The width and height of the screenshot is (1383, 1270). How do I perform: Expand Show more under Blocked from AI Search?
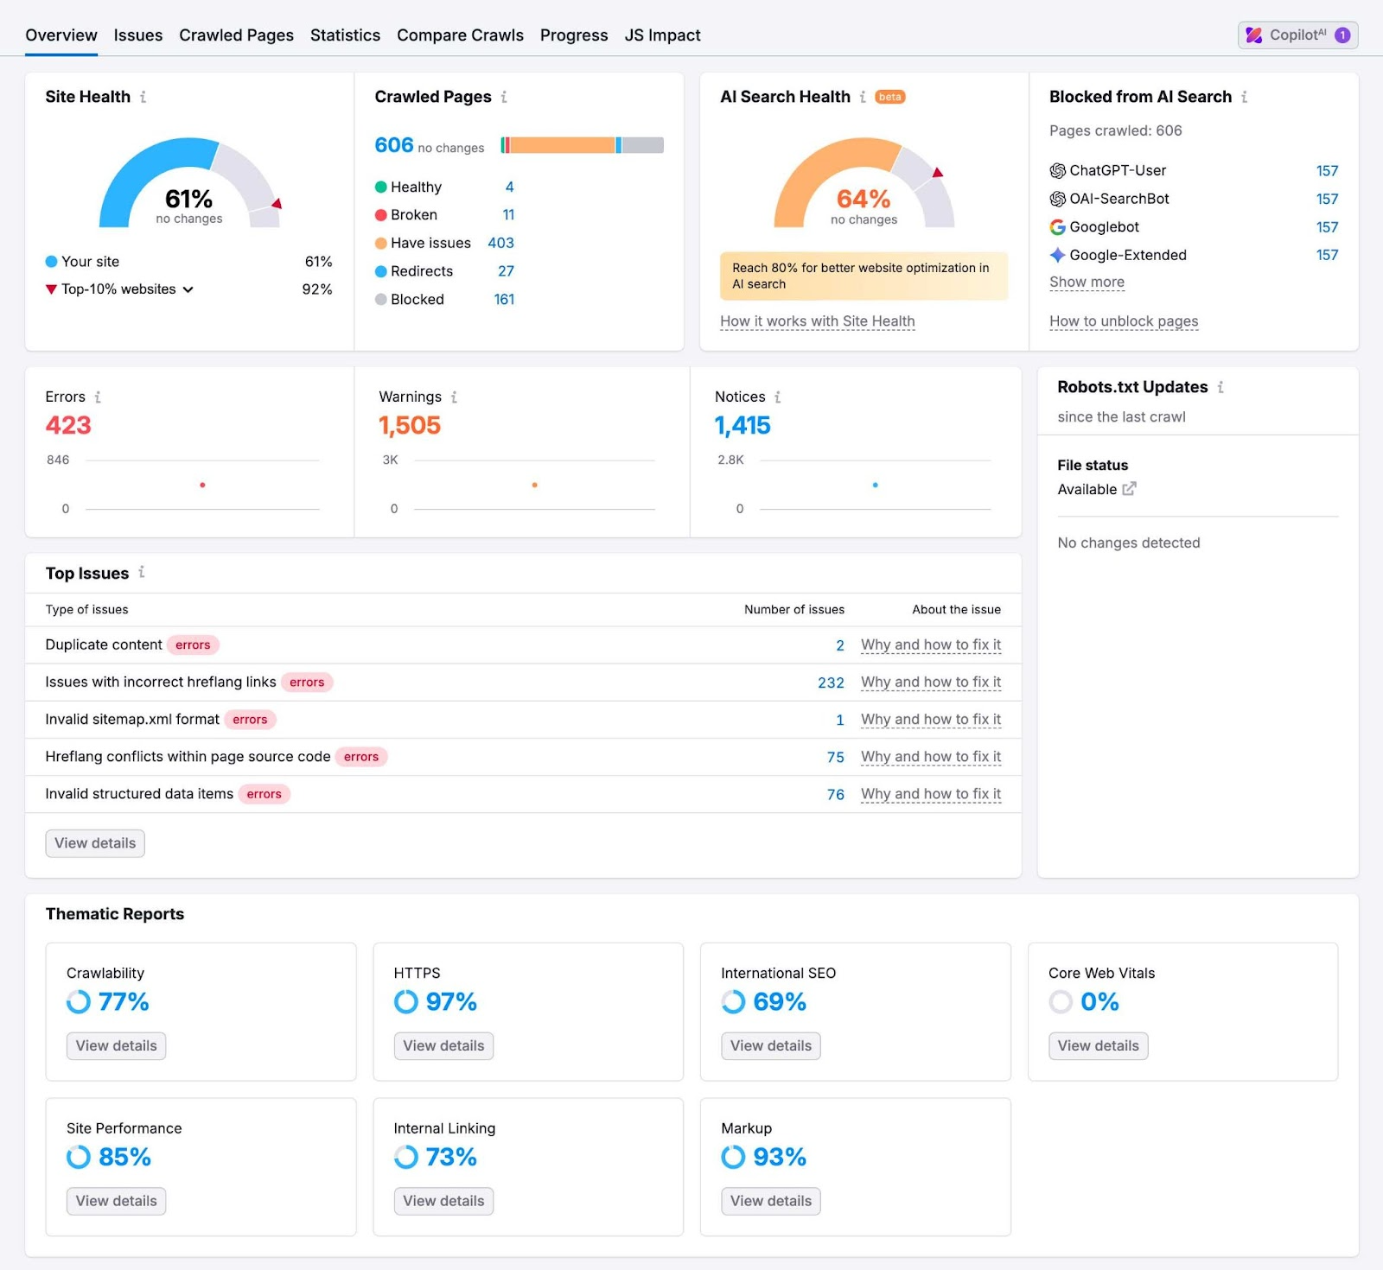[x=1087, y=282]
